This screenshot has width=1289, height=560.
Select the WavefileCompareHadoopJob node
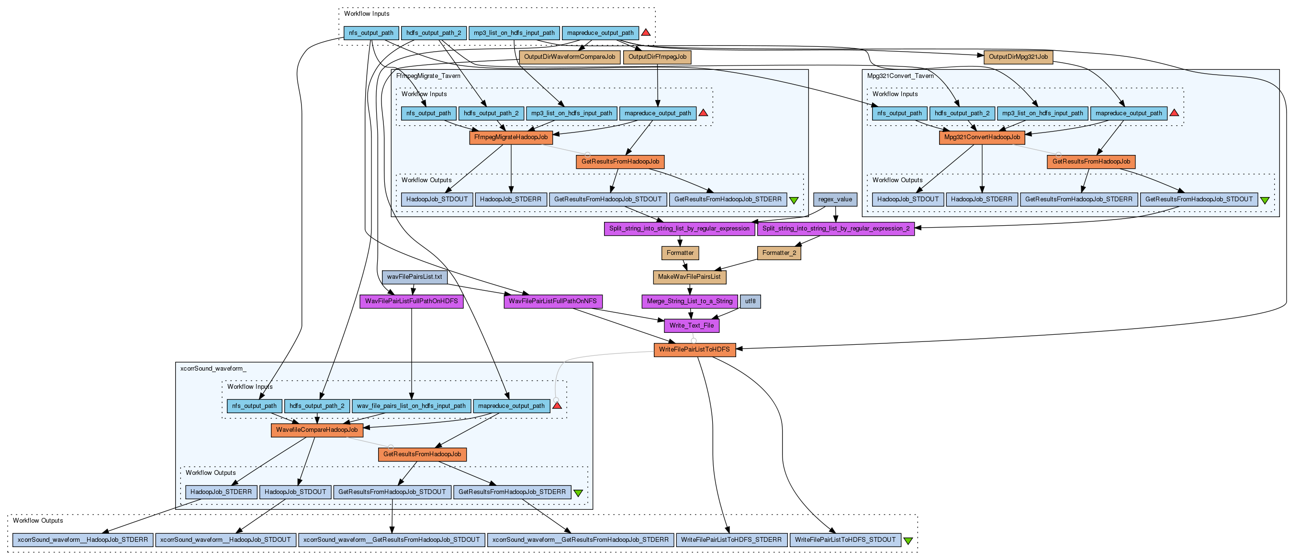click(x=317, y=430)
